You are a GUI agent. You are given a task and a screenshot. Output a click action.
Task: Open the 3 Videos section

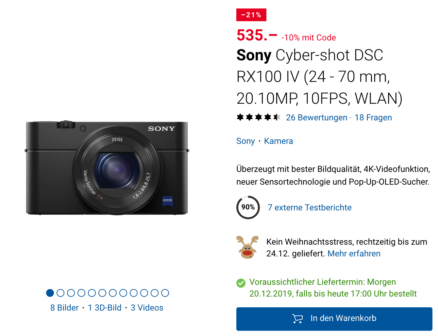click(x=147, y=308)
